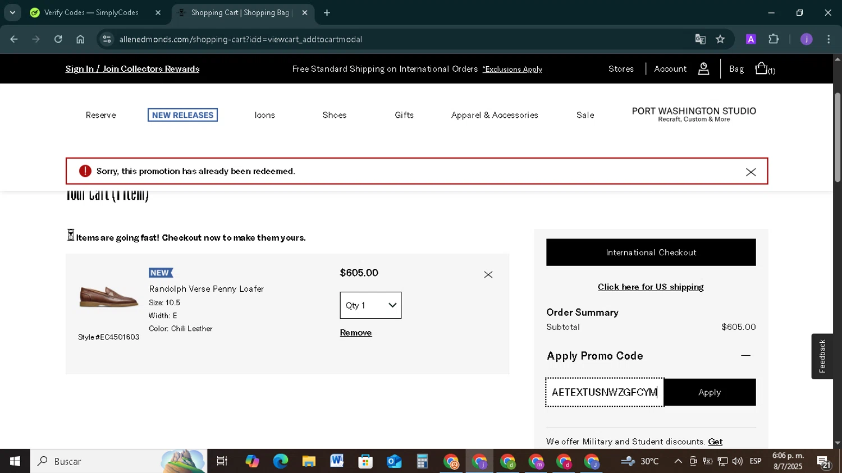View site information icon in address bar
842x473 pixels.
(107, 39)
